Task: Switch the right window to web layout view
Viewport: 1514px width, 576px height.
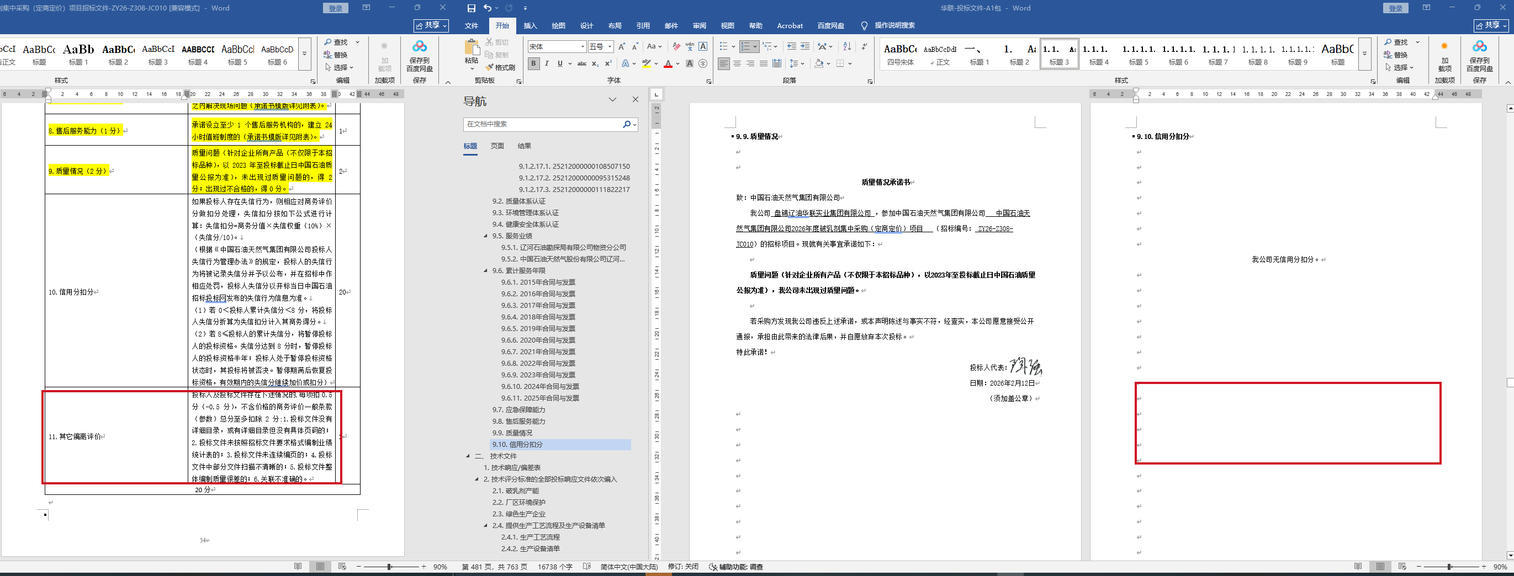Action: click(x=1402, y=567)
